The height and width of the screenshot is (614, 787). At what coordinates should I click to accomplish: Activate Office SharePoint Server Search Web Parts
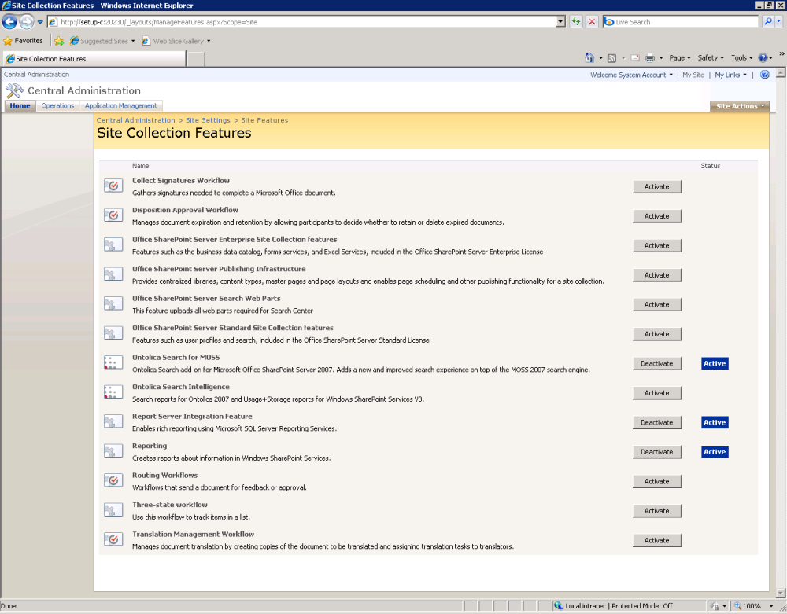(x=656, y=304)
